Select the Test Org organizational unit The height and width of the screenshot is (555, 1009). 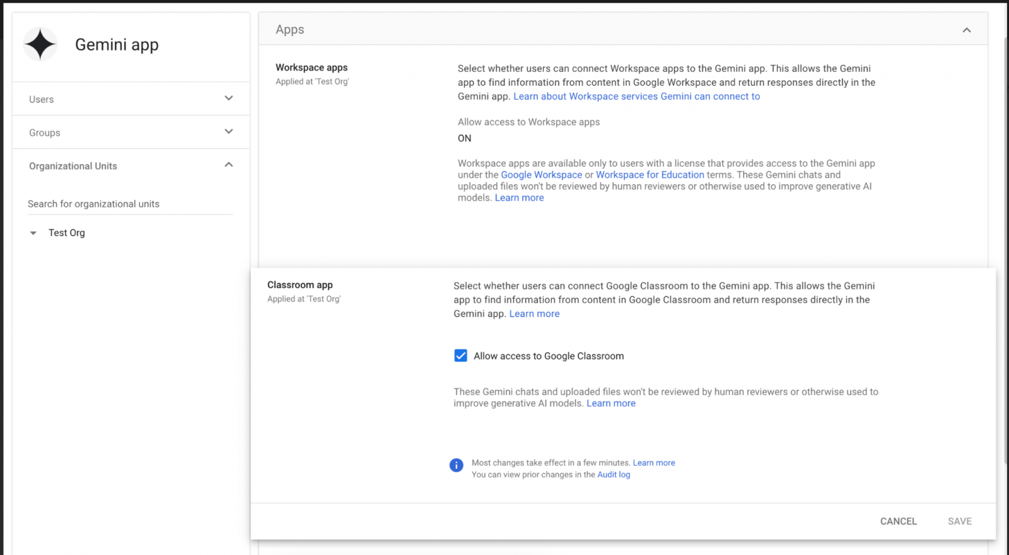tap(67, 233)
